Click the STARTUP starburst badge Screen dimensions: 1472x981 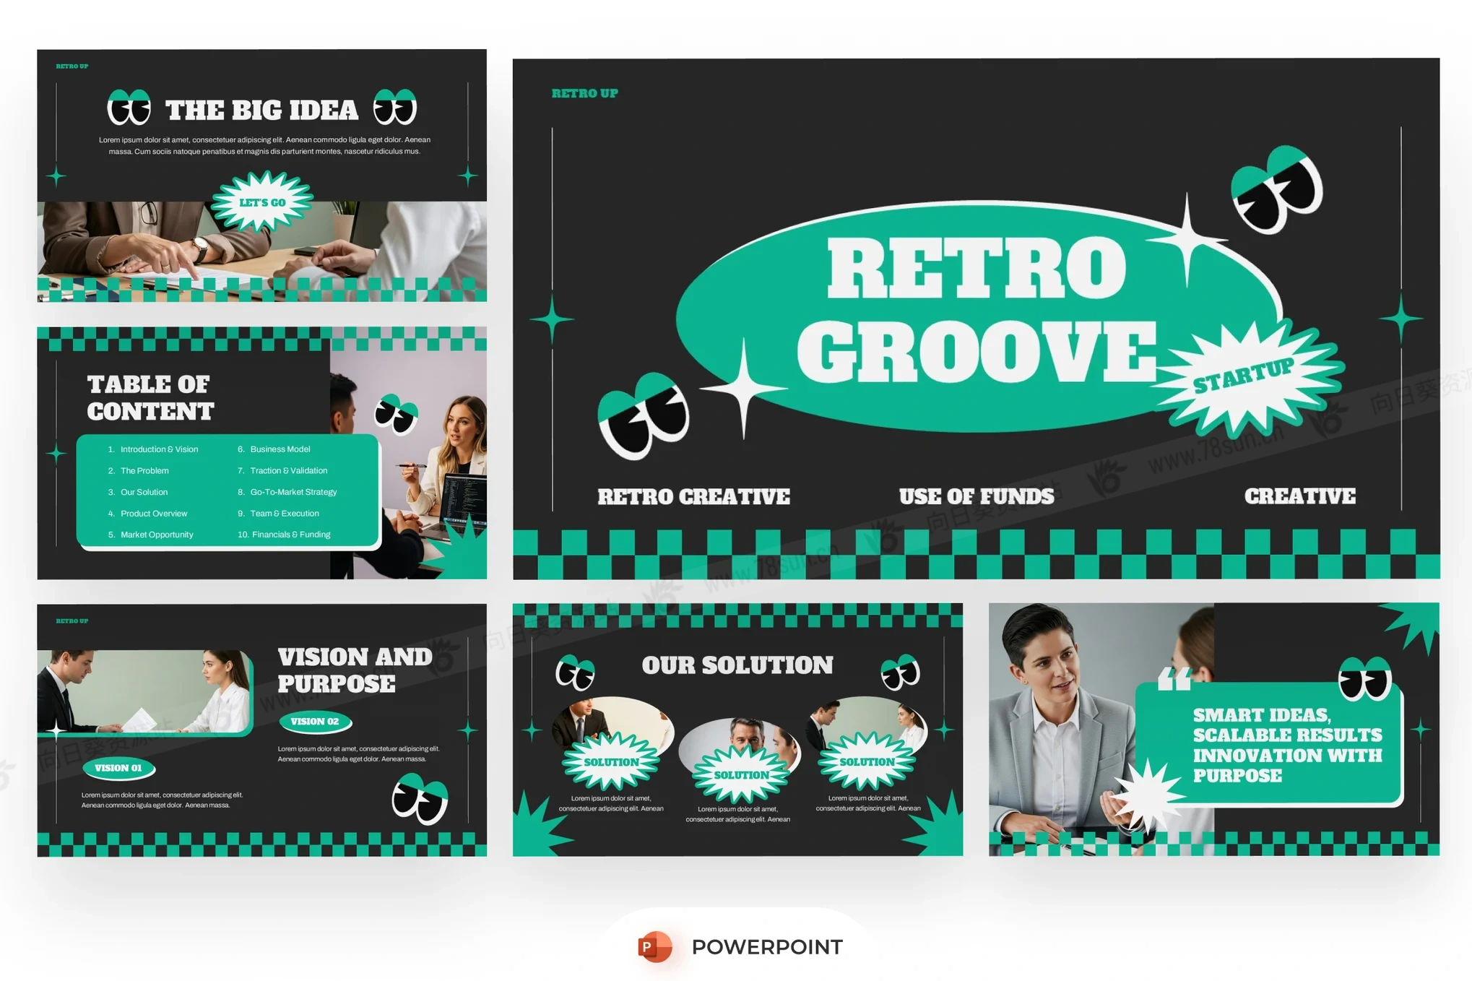pyautogui.click(x=1244, y=376)
